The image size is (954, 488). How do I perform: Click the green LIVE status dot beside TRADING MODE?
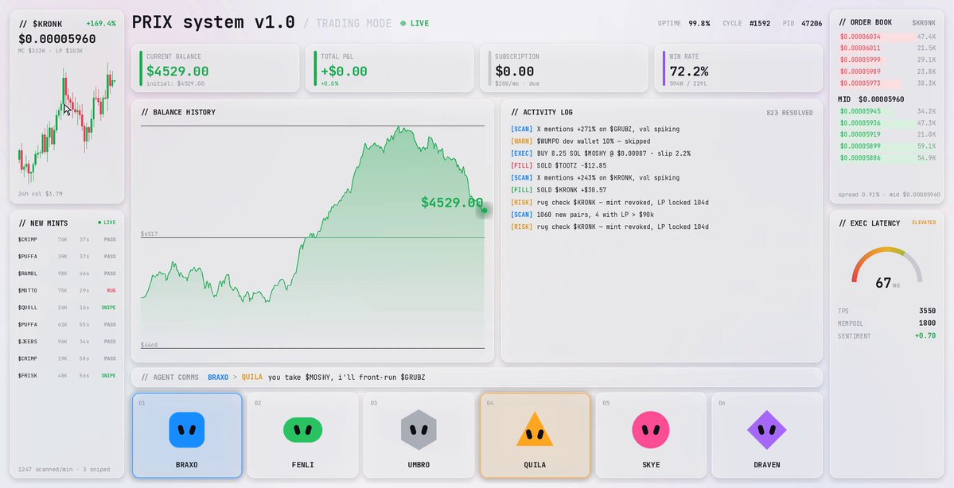(x=403, y=24)
